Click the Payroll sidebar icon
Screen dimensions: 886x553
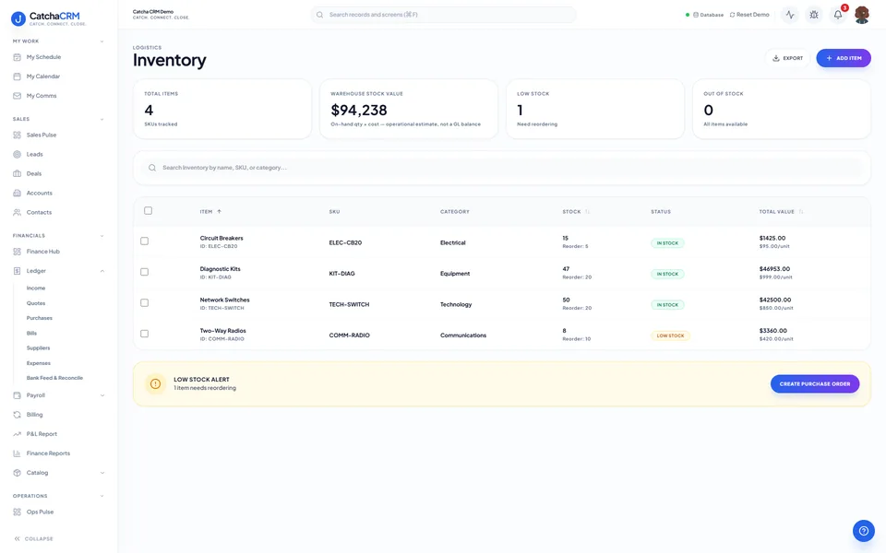click(17, 395)
